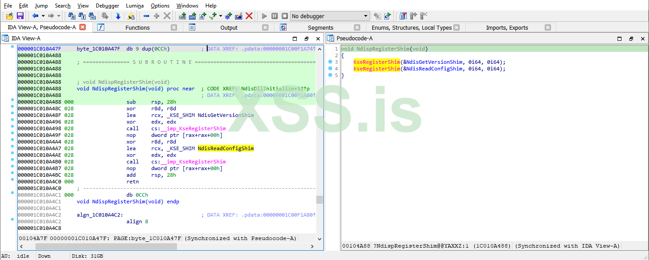Viewport: 649px width, 260px height.
Task: Toggle breakpoint dot on pseudocode line 5
Action: point(330,75)
